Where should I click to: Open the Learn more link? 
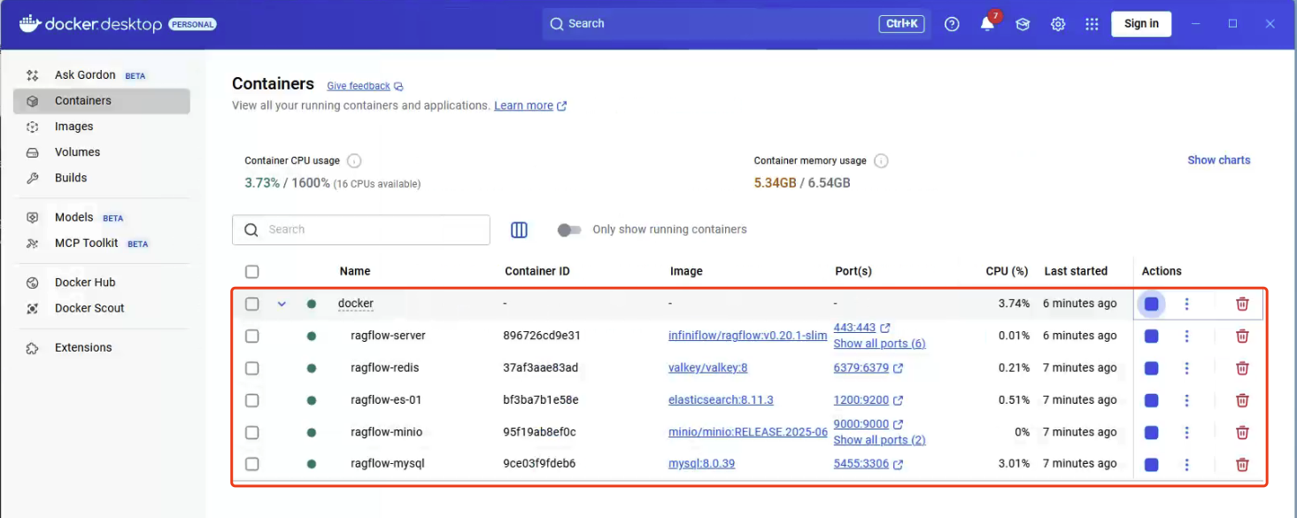click(530, 105)
